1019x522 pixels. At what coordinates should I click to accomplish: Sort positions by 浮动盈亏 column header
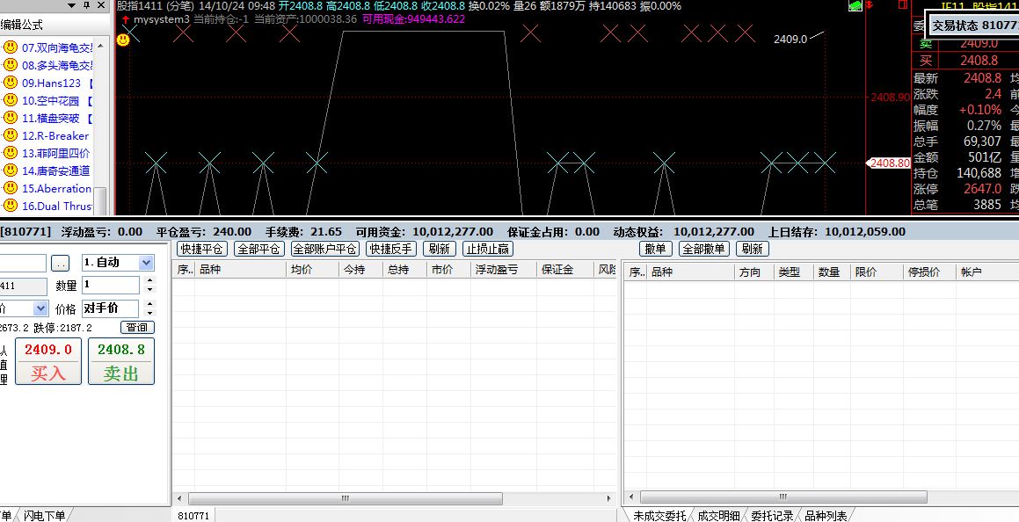coord(504,270)
